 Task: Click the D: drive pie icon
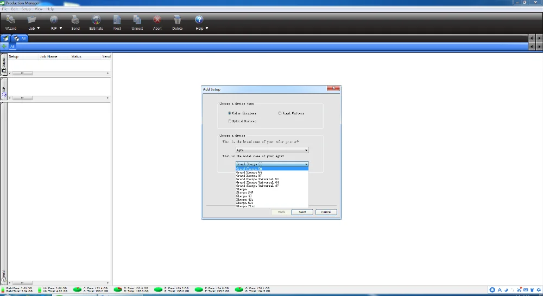point(118,289)
